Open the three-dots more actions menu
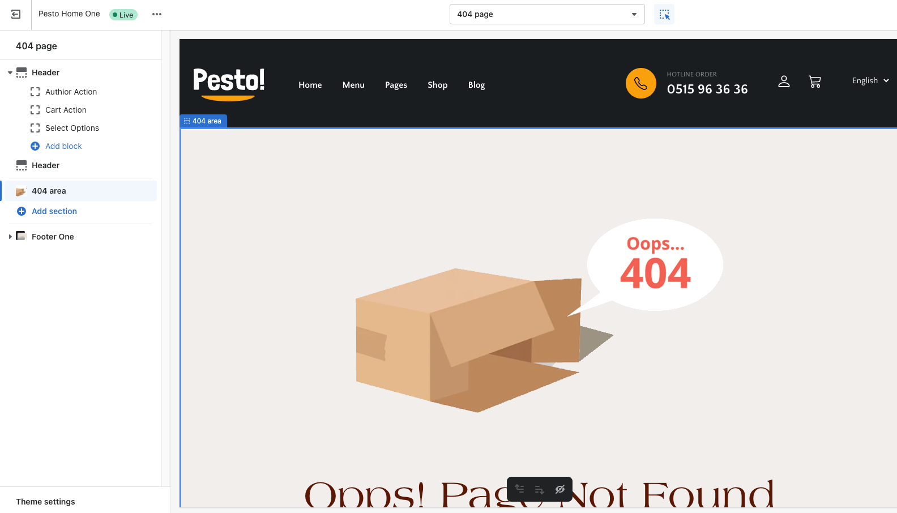The width and height of the screenshot is (897, 513). coord(157,14)
